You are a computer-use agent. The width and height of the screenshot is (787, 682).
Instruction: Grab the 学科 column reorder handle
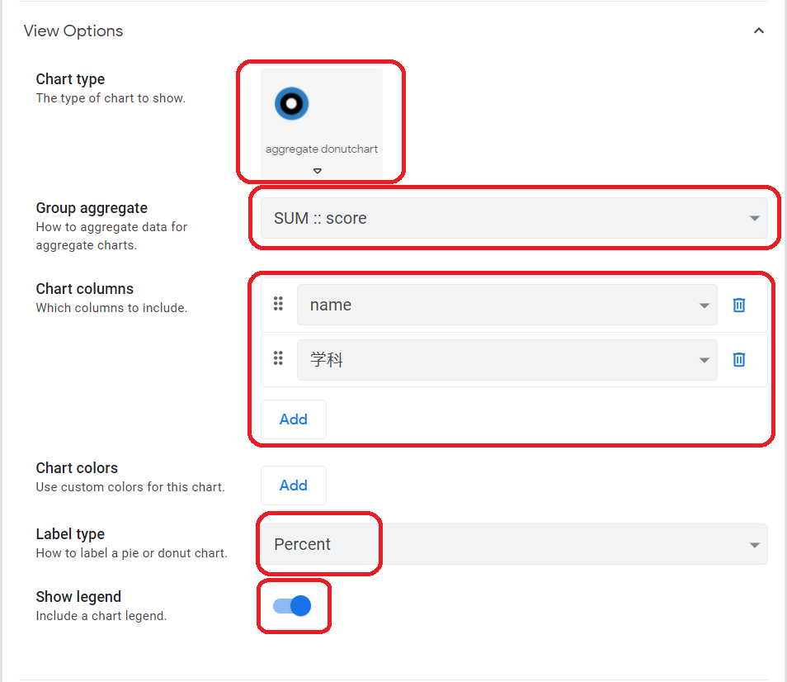click(278, 358)
